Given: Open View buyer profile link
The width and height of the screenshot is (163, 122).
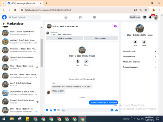Looking at the screenshot, I should click(89, 79).
